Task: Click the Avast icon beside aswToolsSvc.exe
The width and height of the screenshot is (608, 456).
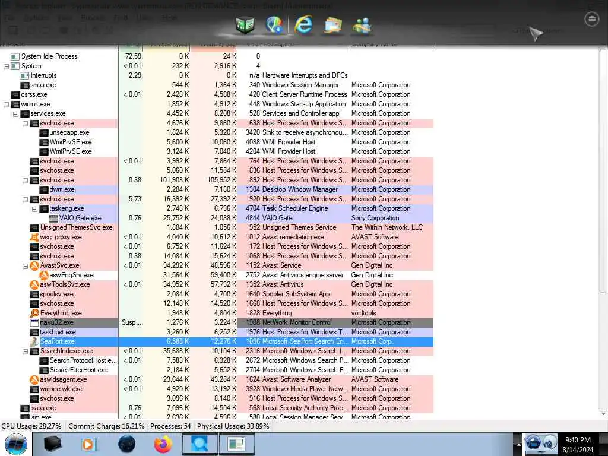Action: click(34, 284)
